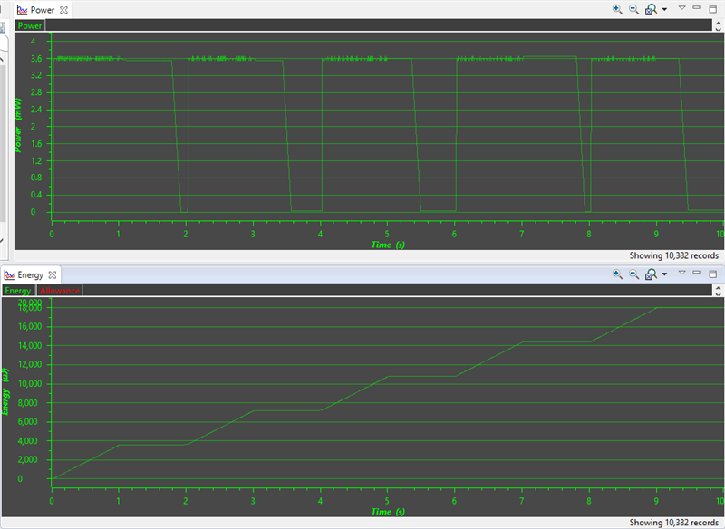Image resolution: width=725 pixels, height=529 pixels.
Task: Click the 5 second mark on Energy time axis
Action: (387, 501)
